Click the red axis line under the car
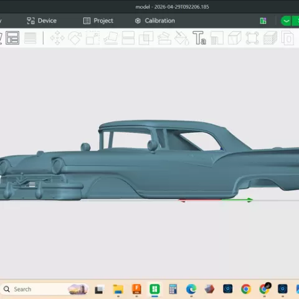 (201, 200)
